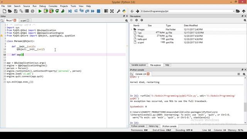Select file.py in the File explorer

[140, 36]
